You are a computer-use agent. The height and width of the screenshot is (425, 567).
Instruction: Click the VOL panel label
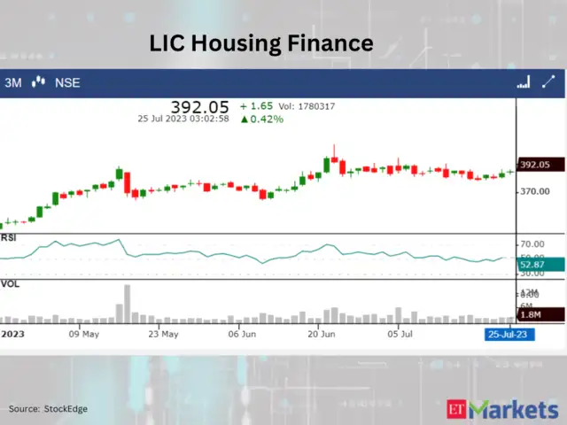pos(11,284)
